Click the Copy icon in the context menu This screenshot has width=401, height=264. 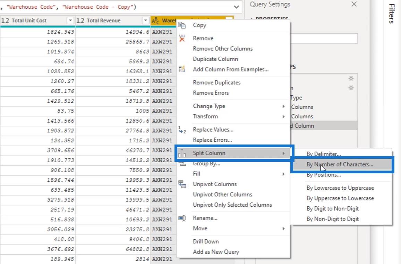coord(182,25)
